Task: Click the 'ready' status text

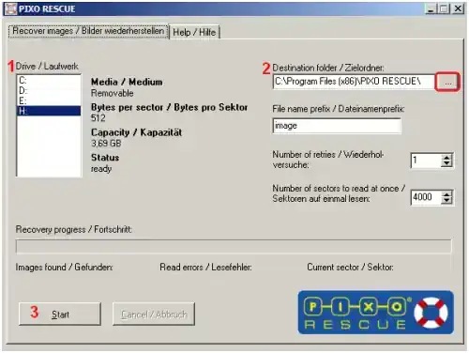Action: (x=101, y=169)
